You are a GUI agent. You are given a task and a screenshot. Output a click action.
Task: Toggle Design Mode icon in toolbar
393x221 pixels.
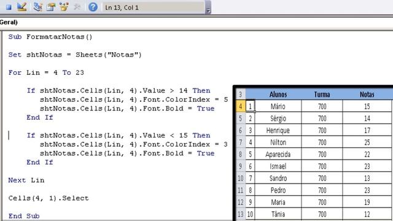pos(22,7)
